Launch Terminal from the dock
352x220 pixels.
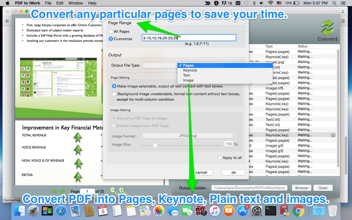point(270,211)
